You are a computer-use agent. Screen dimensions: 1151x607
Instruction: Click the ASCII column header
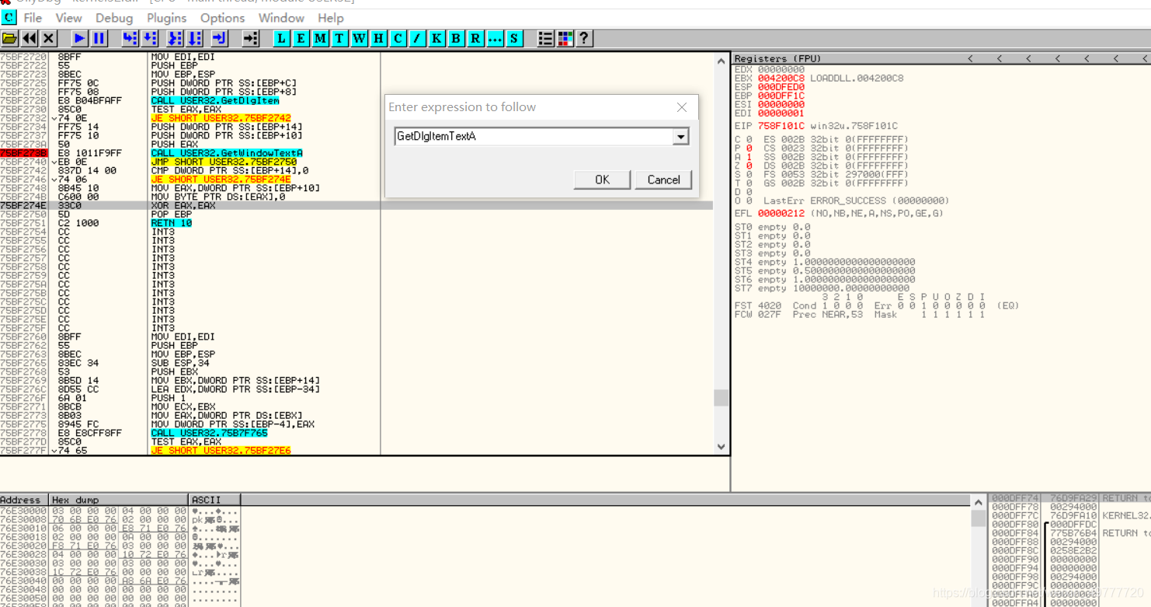coord(214,500)
